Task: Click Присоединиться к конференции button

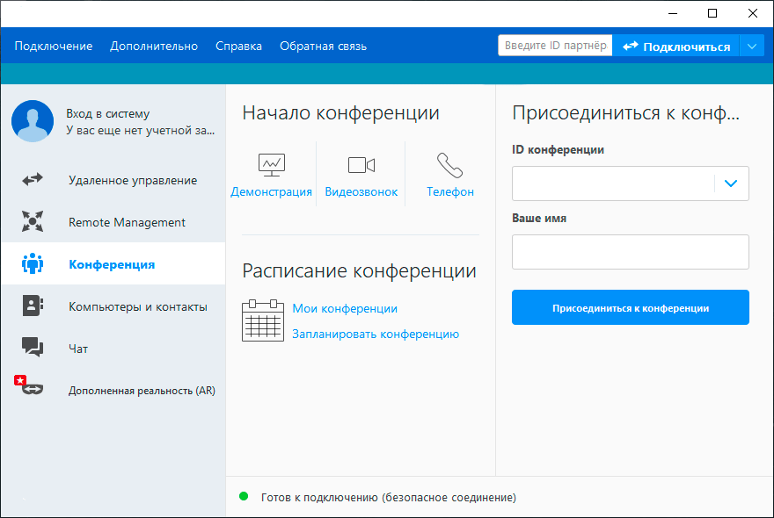Action: point(631,307)
